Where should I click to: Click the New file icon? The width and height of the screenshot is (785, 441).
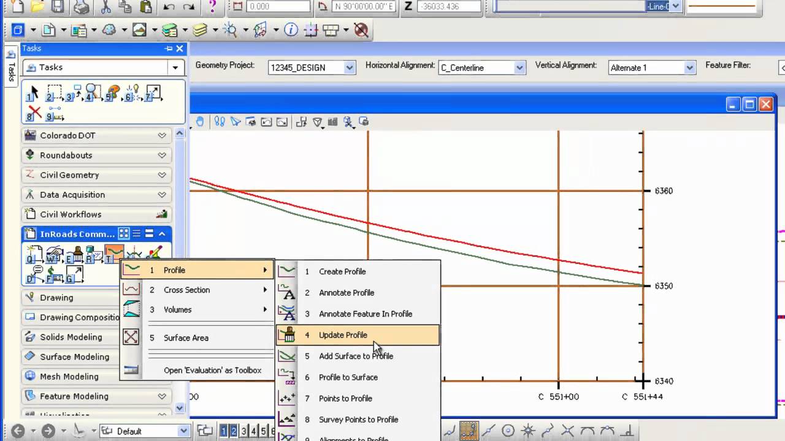pos(19,6)
